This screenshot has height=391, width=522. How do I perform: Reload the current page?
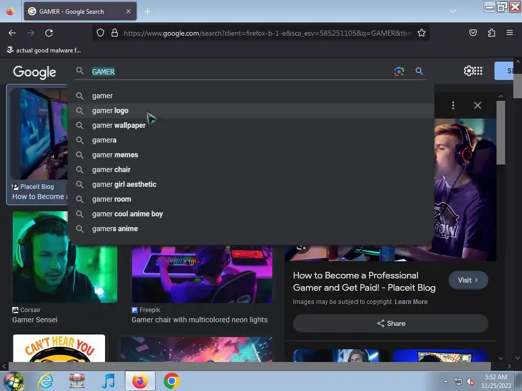pos(49,33)
